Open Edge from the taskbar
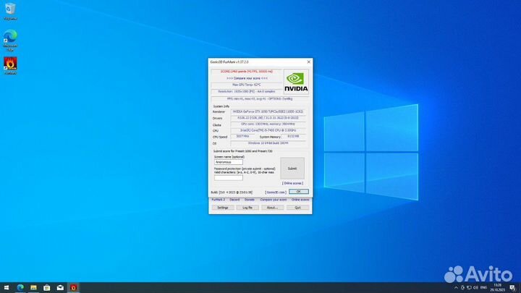Viewport: 521px width, 293px height. pyautogui.click(x=20, y=288)
